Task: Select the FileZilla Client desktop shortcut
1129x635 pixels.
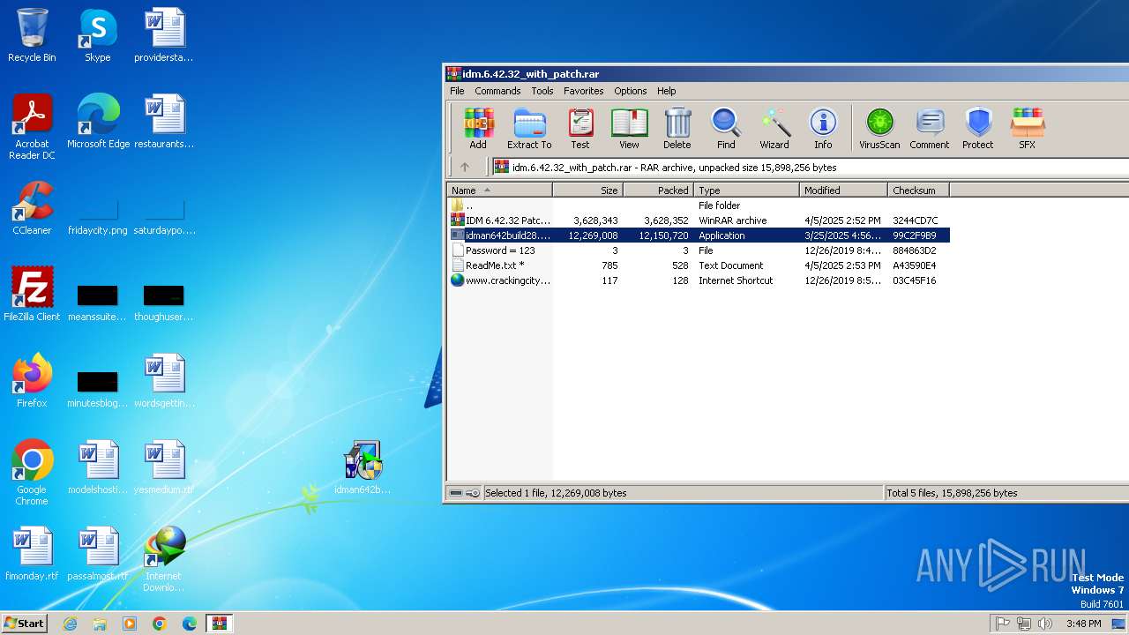Action: 32,295
